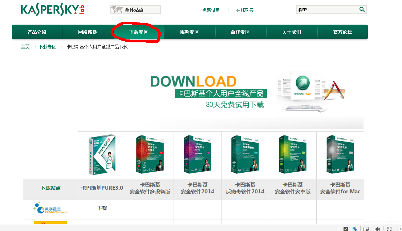Toggle fullscreen using the status bar icon

click(389, 228)
